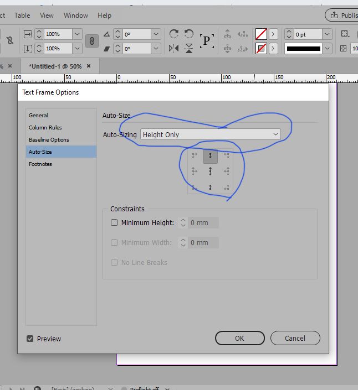Click the Shear X Angle icon
358x390 pixels.
coord(106,49)
